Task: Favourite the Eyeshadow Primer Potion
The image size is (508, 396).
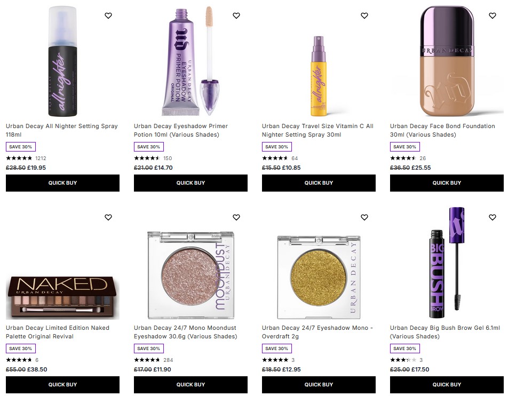Action: (x=236, y=15)
